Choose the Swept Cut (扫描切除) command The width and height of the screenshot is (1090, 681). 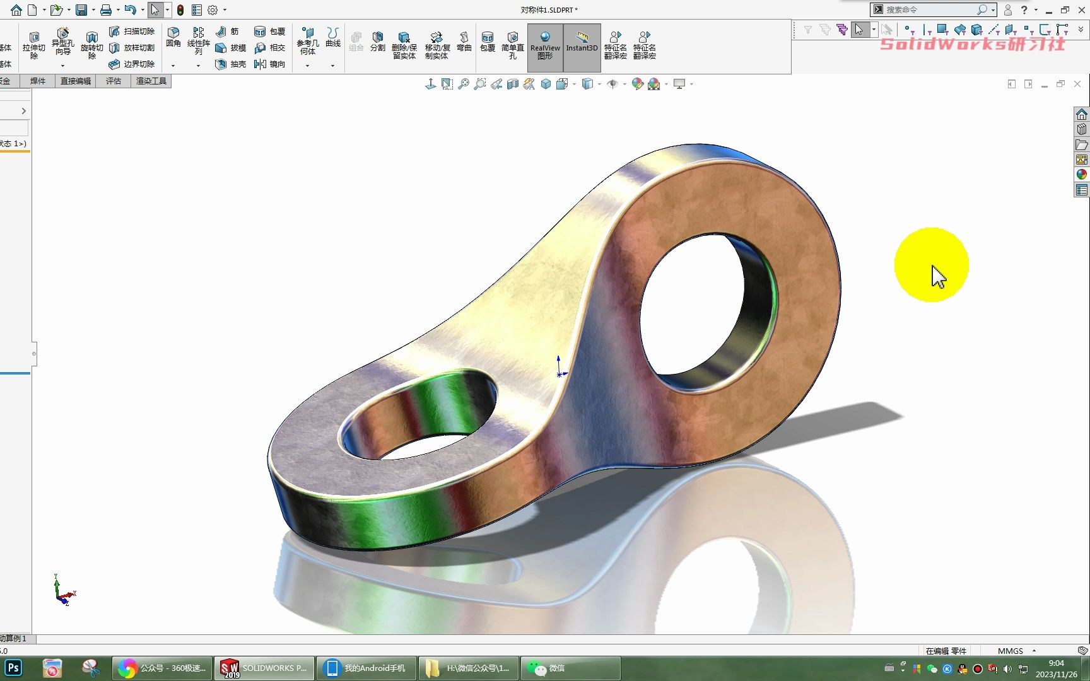(x=132, y=32)
